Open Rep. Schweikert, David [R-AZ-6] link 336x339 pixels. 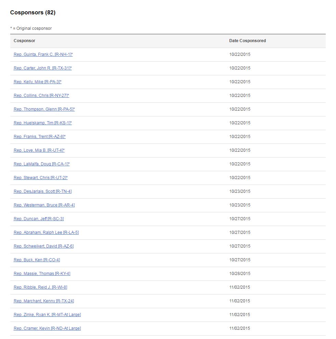coord(44,246)
